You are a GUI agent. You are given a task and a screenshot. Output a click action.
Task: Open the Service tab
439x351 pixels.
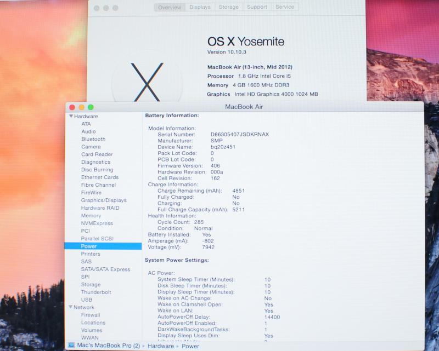coord(285,7)
